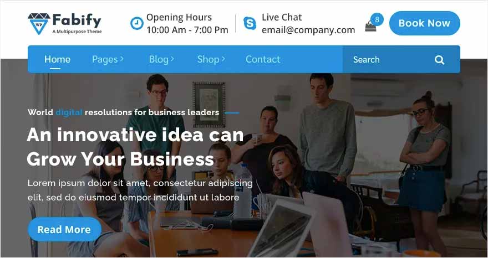This screenshot has height=258, width=488.
Task: Click the Opening Hours clock icon
Action: tap(136, 23)
